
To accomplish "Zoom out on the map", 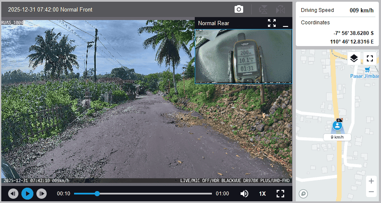I will click(x=371, y=191).
